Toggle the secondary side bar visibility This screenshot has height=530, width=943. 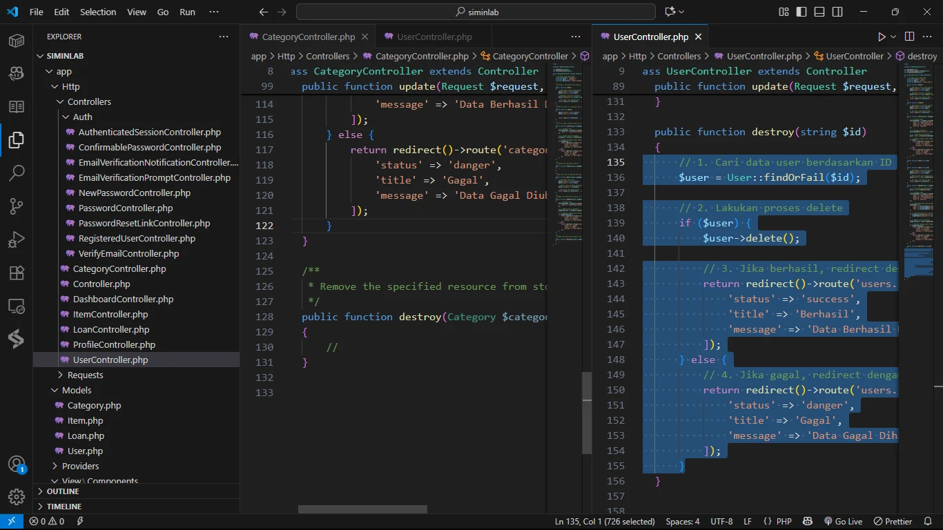(x=837, y=12)
